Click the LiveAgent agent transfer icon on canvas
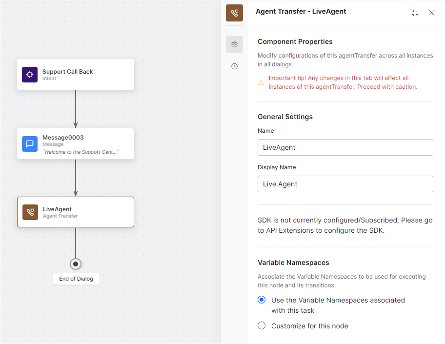The width and height of the screenshot is (445, 344). click(x=29, y=212)
